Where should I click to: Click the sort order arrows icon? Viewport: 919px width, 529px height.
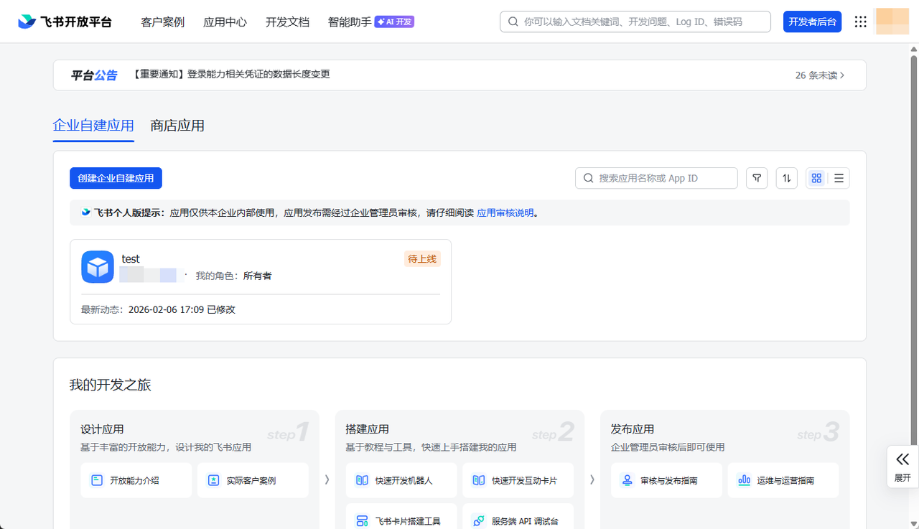(787, 178)
